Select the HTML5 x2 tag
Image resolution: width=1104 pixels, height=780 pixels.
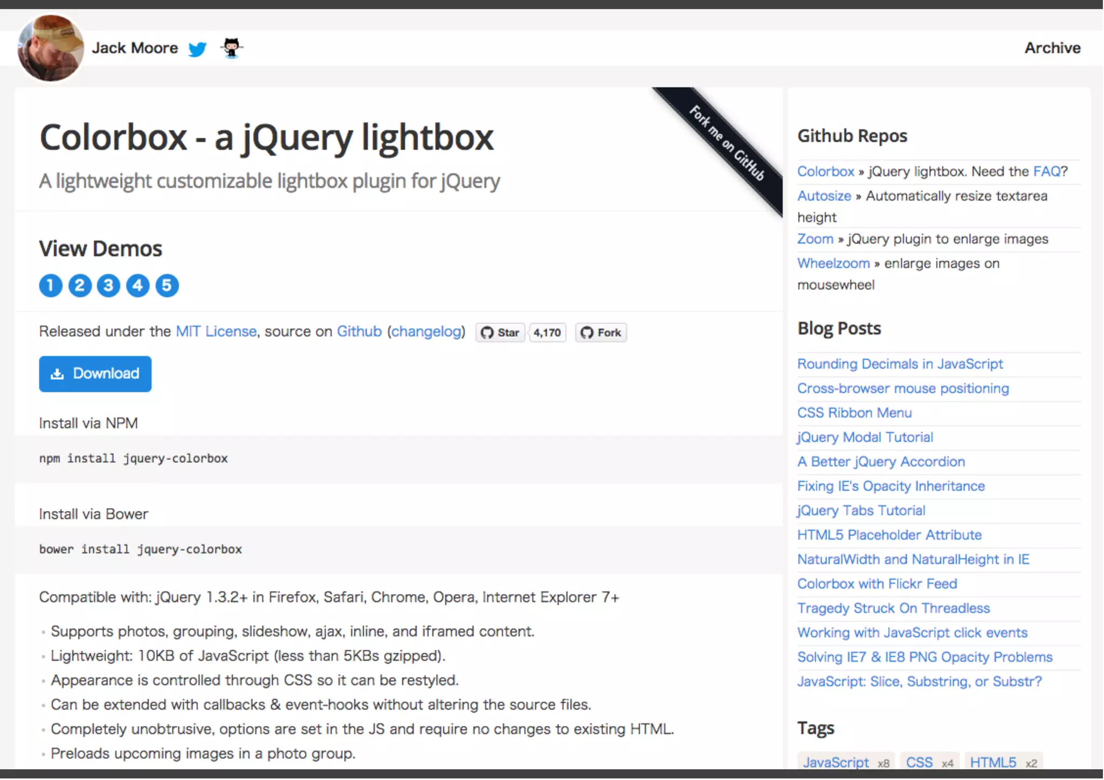(x=1003, y=762)
